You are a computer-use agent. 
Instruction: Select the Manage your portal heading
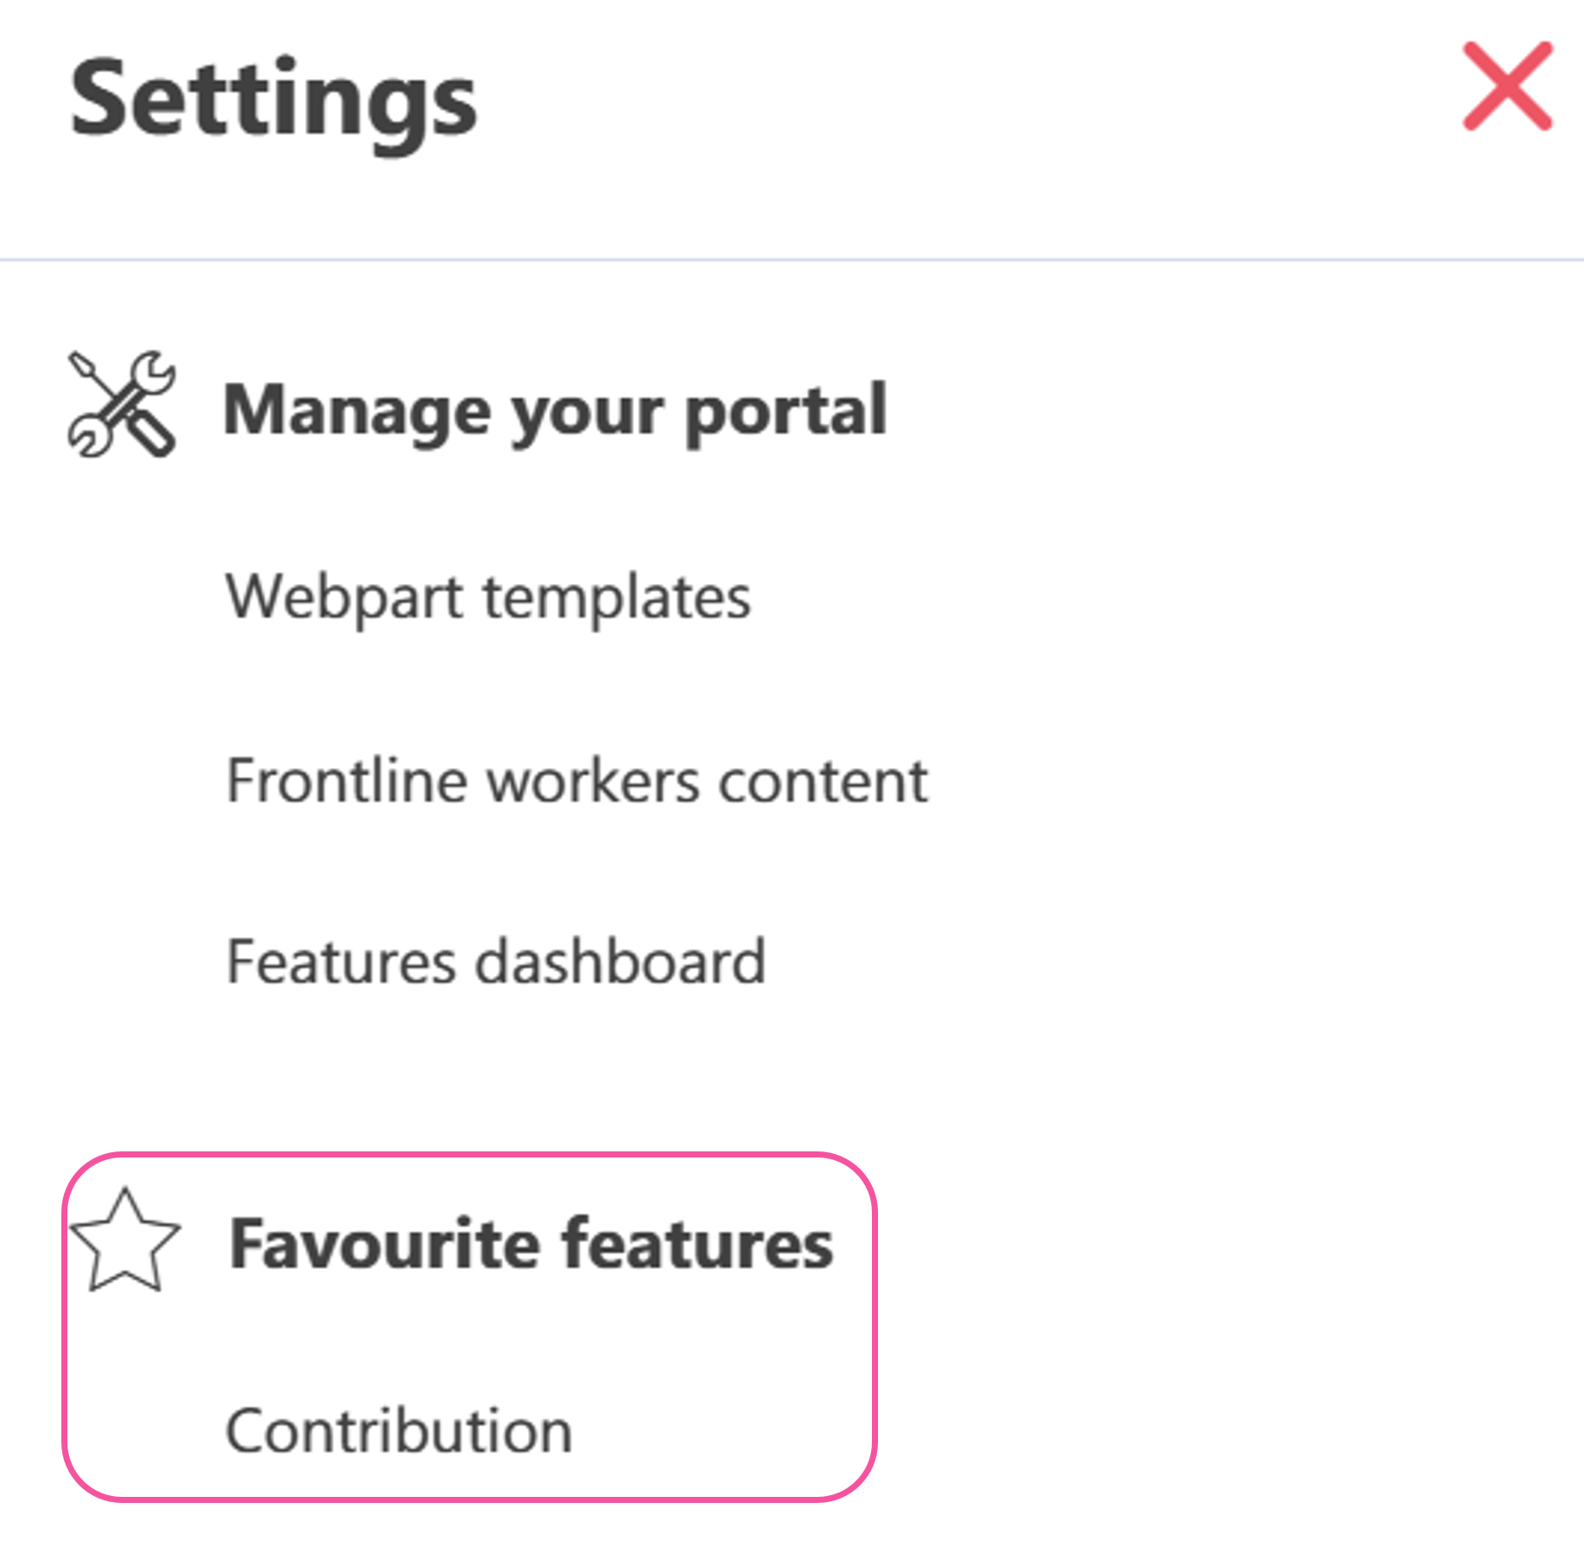(x=555, y=411)
